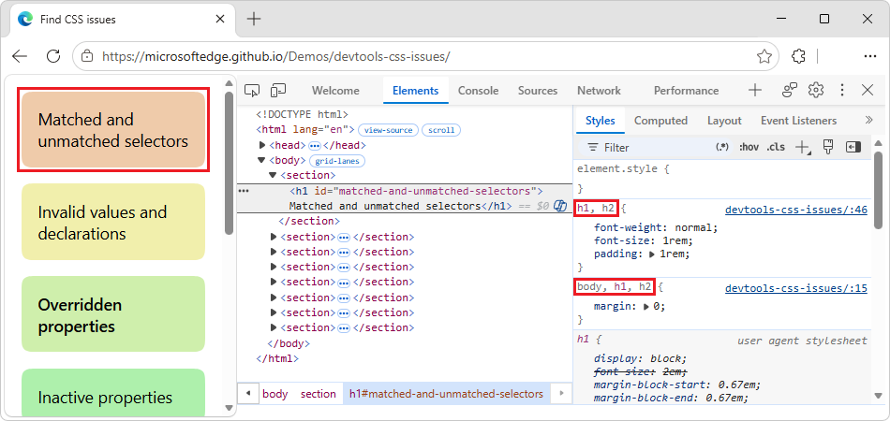Open browser Settings and more menu
The height and width of the screenshot is (421, 890).
[870, 56]
